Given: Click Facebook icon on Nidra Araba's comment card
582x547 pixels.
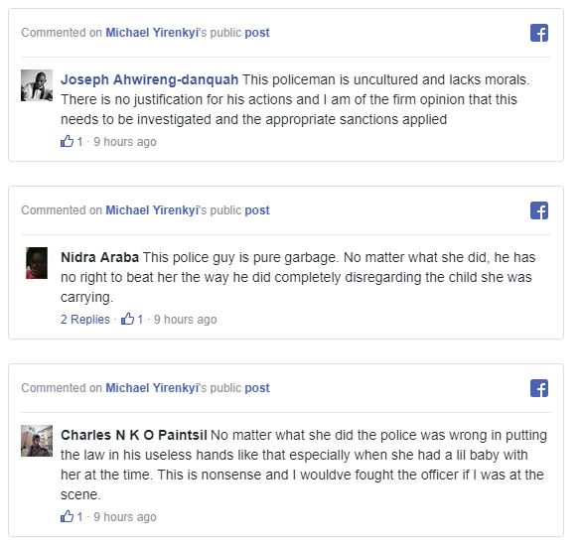Looking at the screenshot, I should (539, 210).
